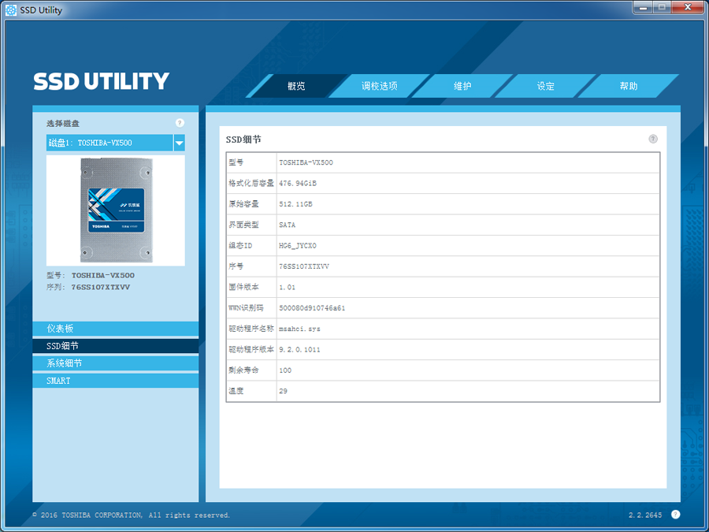Click the help icon beside 选择磁盘
The width and height of the screenshot is (709, 532).
[180, 123]
